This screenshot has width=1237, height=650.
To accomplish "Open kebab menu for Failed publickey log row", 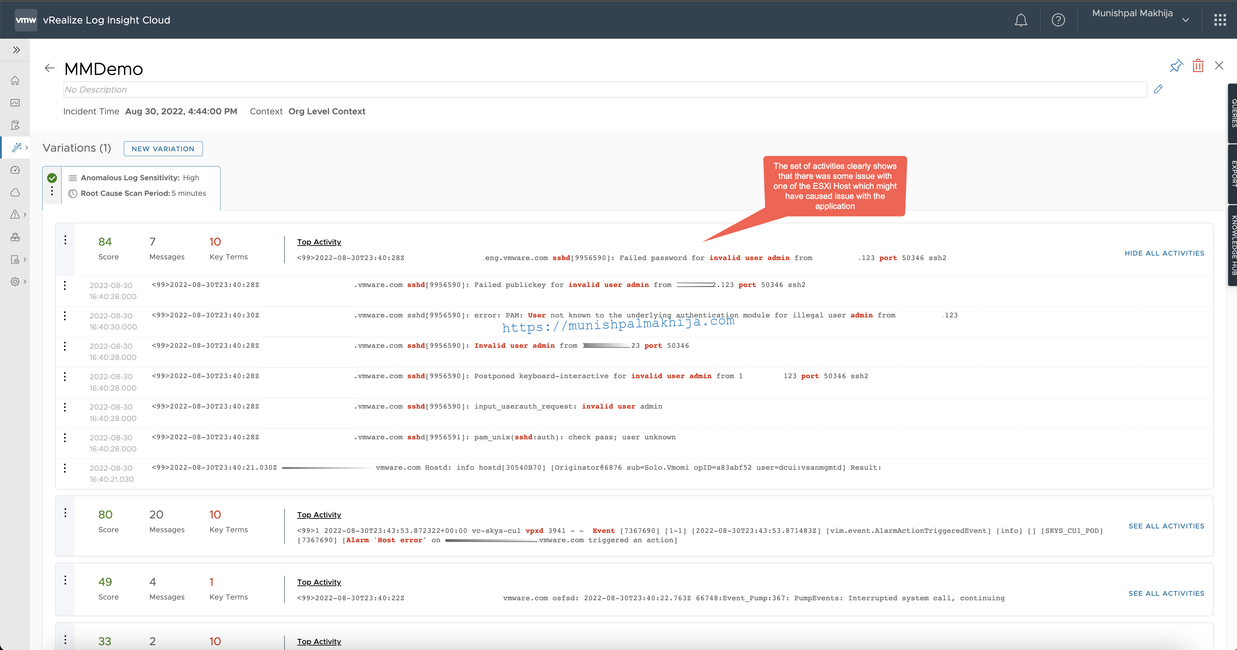I will pos(65,286).
